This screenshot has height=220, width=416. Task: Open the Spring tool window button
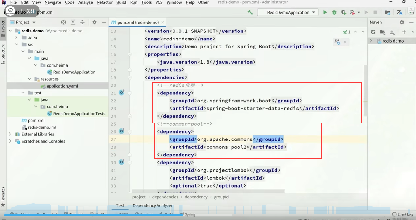187,214
